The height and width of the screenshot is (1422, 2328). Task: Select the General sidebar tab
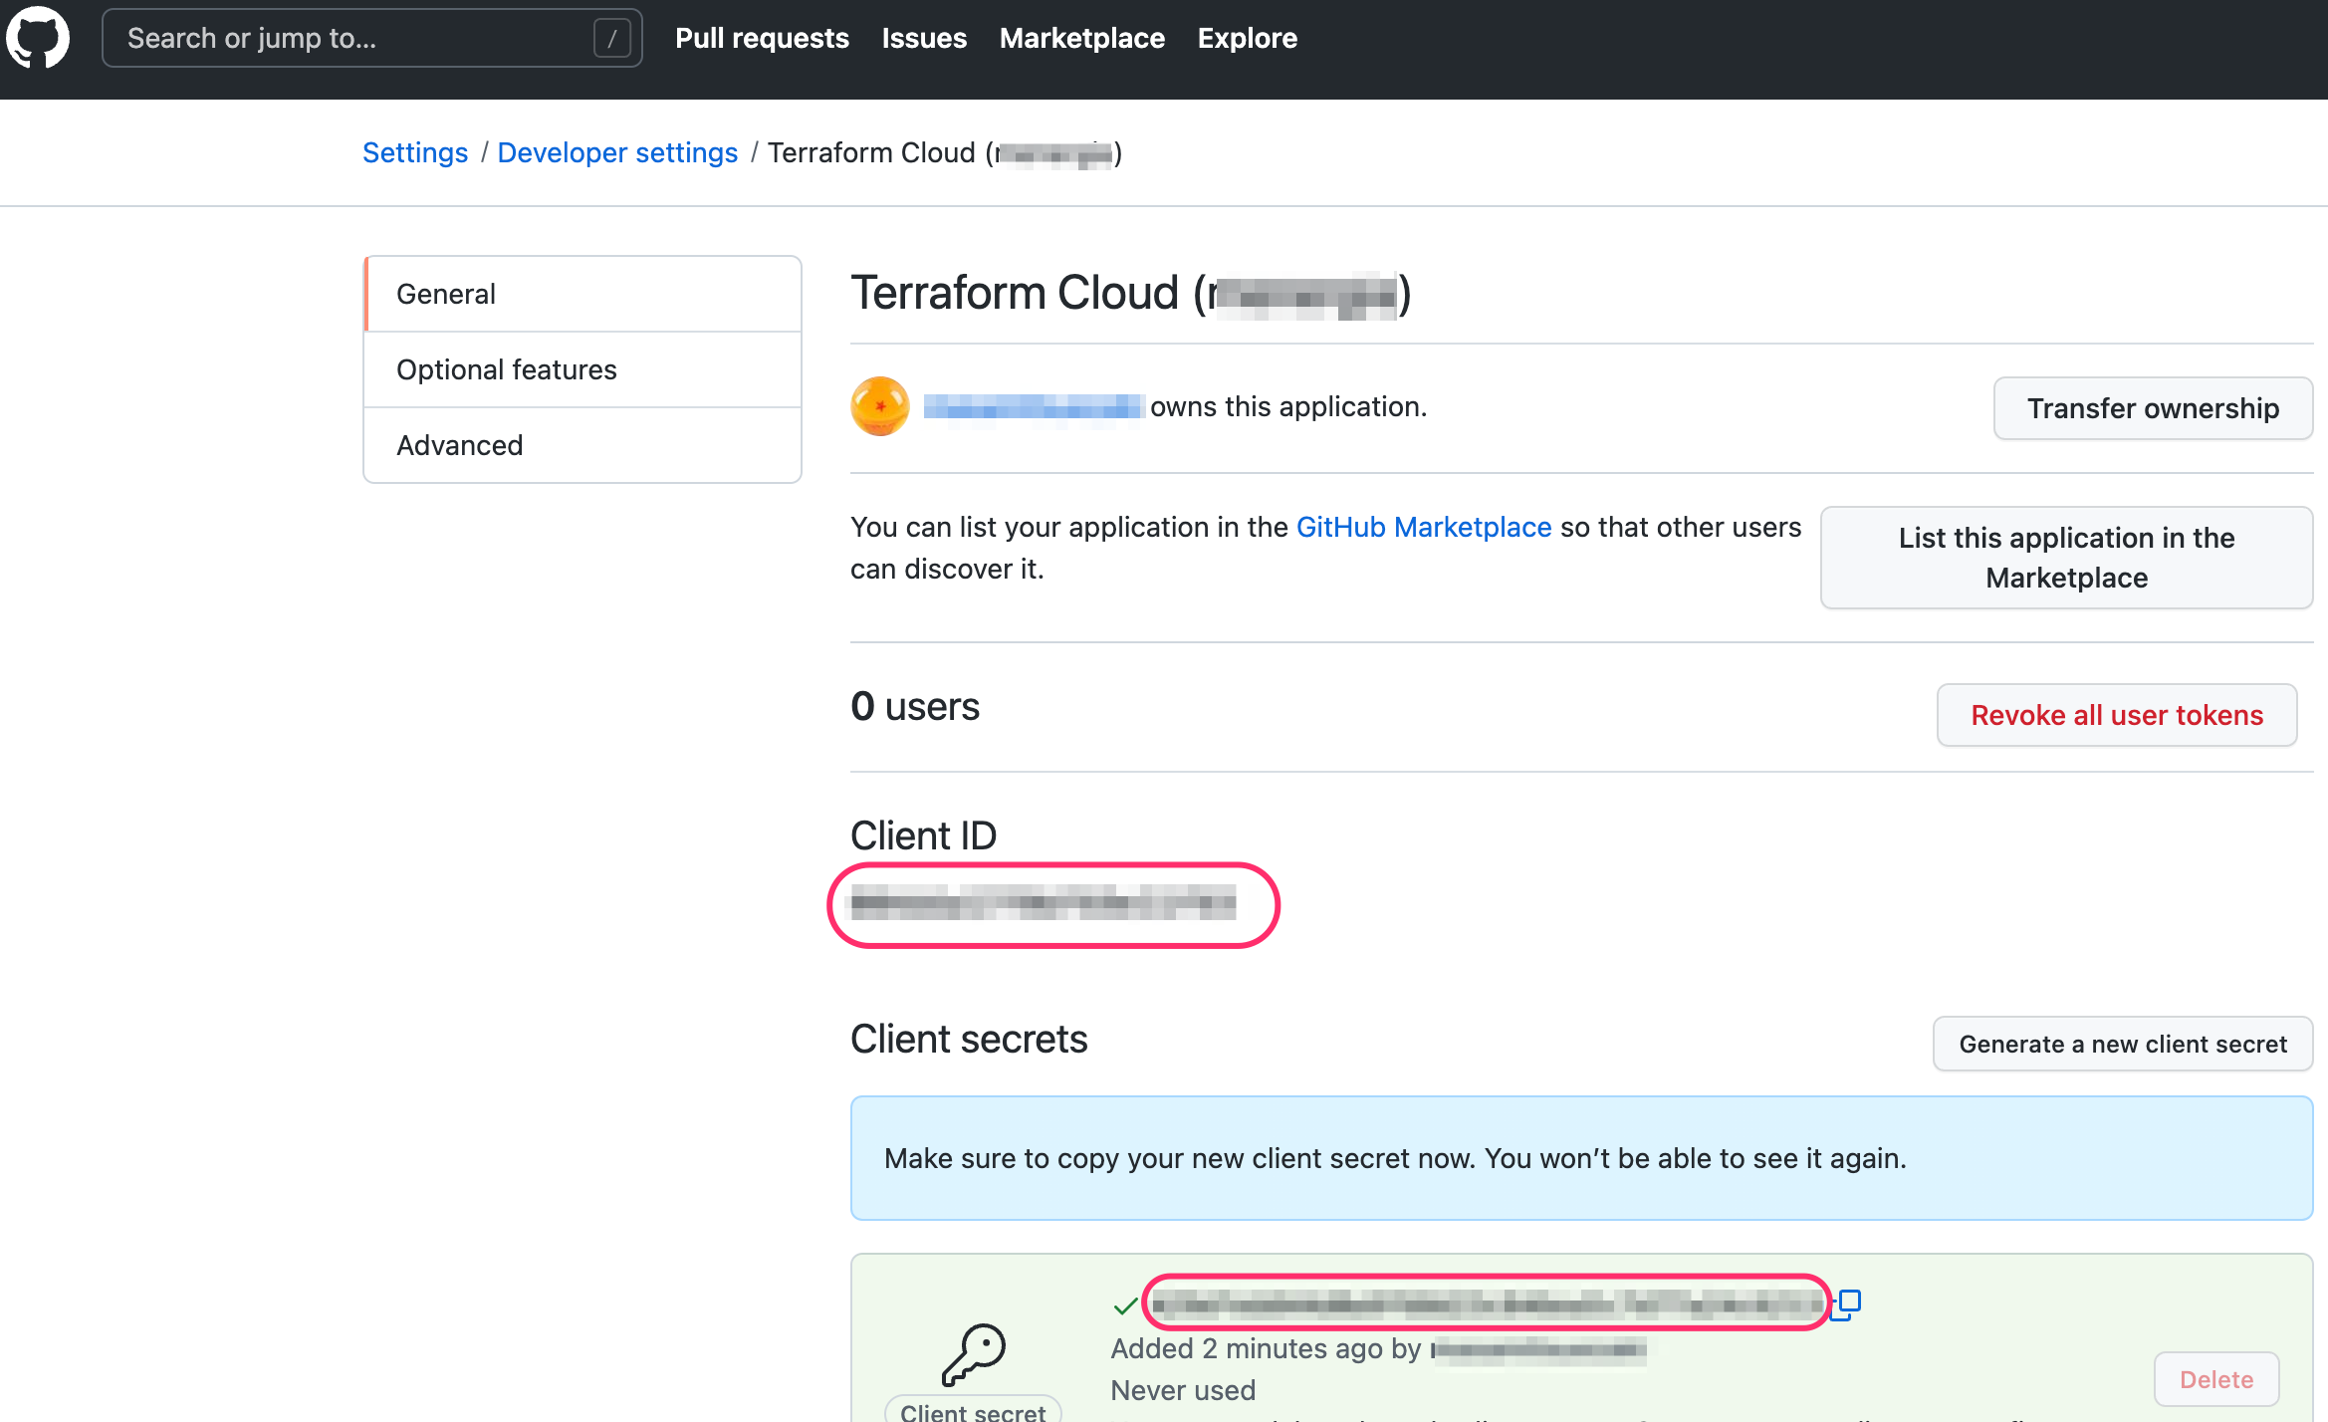pos(582,294)
